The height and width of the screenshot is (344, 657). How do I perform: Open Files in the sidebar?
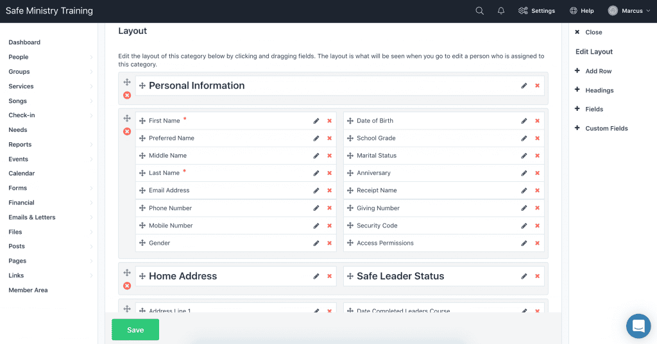tap(15, 232)
